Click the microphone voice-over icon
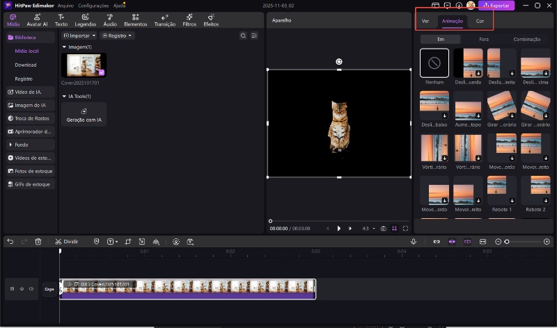This screenshot has width=557, height=328. click(414, 242)
